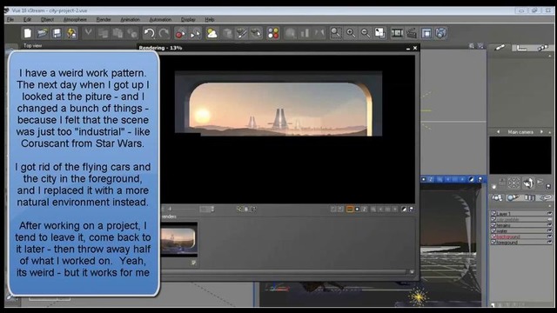557x313 pixels.
Task: Close the Rendering window
Action: 415,48
